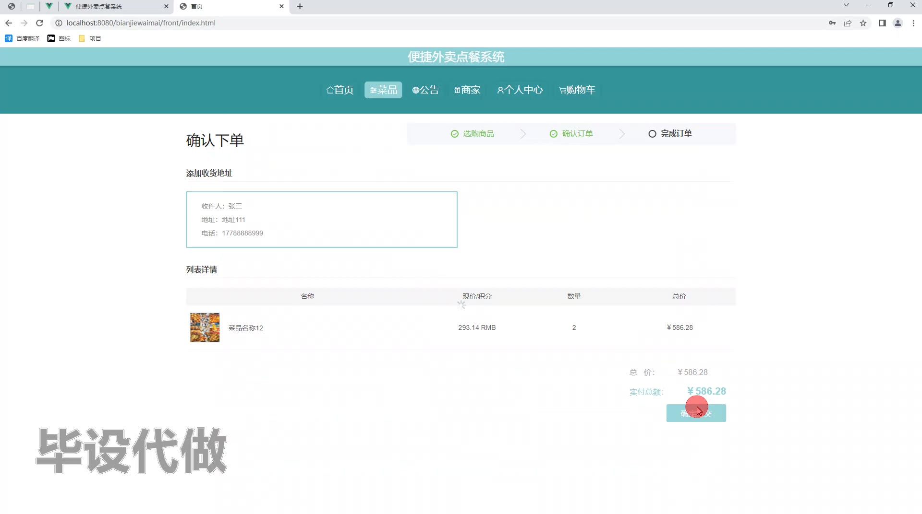Viewport: 922px width, 514px height.
Task: Open the first pinned globe tab
Action: coord(12,6)
